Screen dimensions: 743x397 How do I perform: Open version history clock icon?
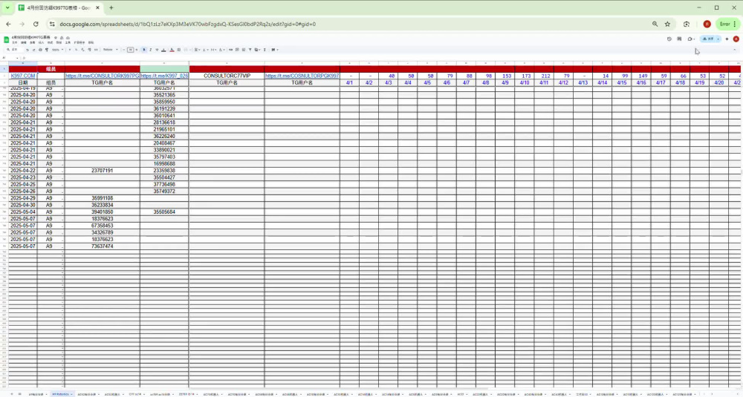tap(669, 39)
